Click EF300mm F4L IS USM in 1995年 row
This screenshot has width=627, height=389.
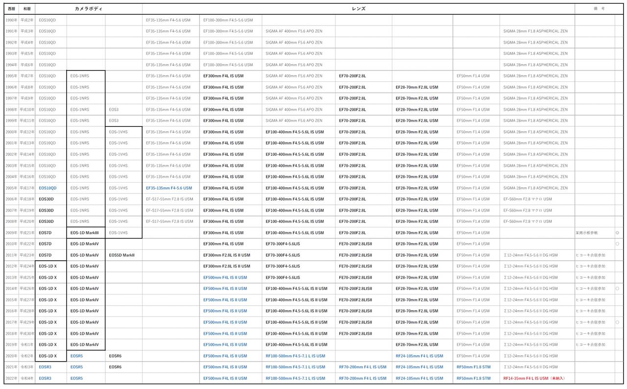point(223,76)
